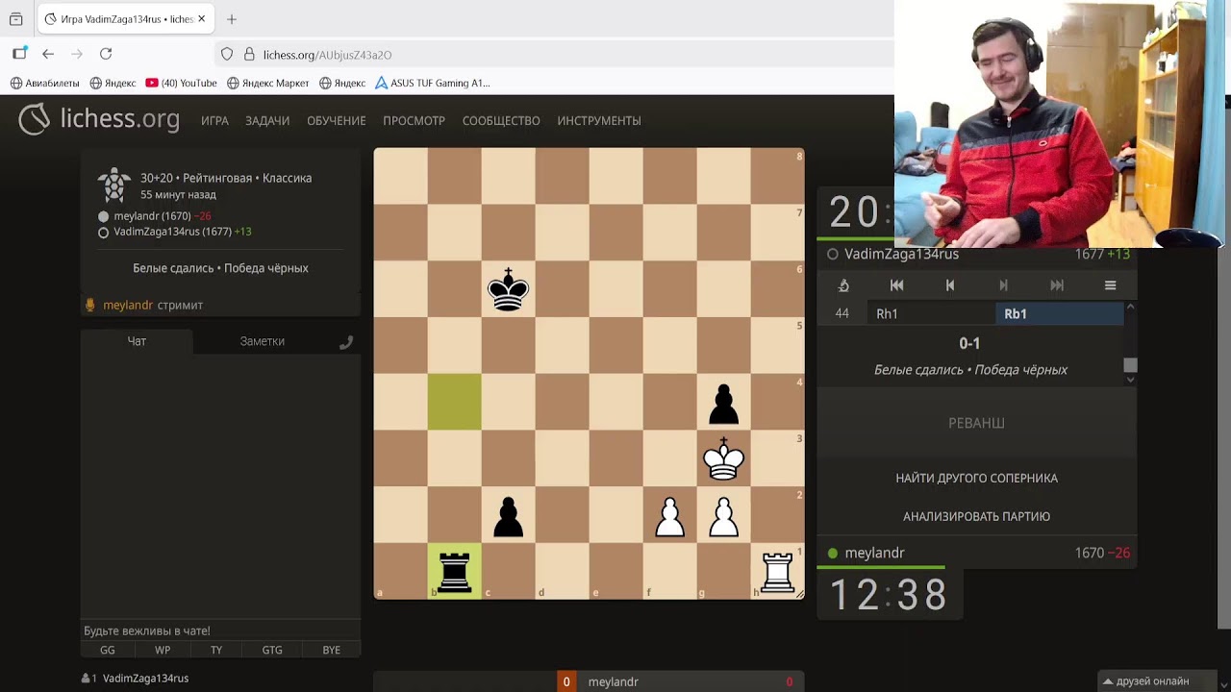Click the lichess.org logo icon
The image size is (1231, 692).
coord(35,119)
